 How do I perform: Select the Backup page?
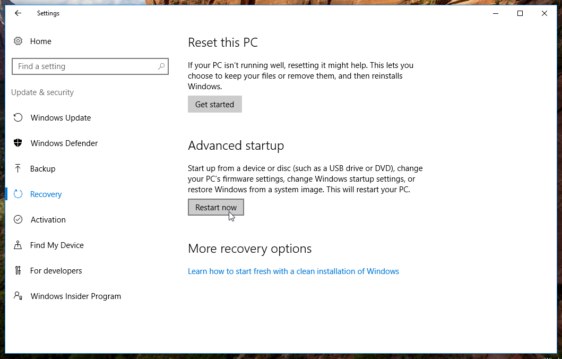42,168
